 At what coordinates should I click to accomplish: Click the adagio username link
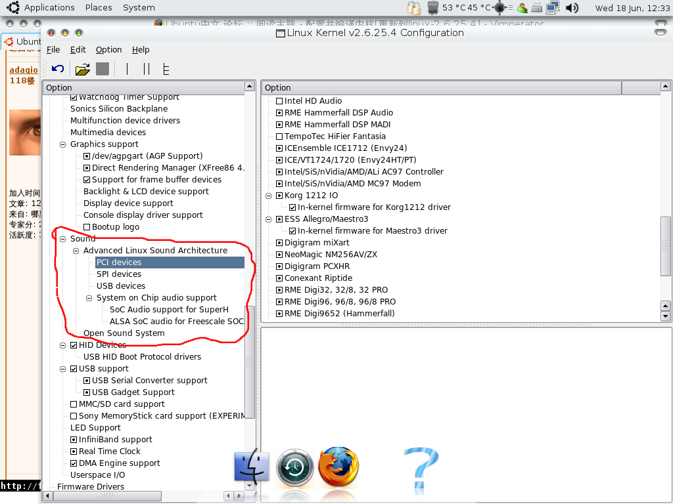tap(24, 70)
